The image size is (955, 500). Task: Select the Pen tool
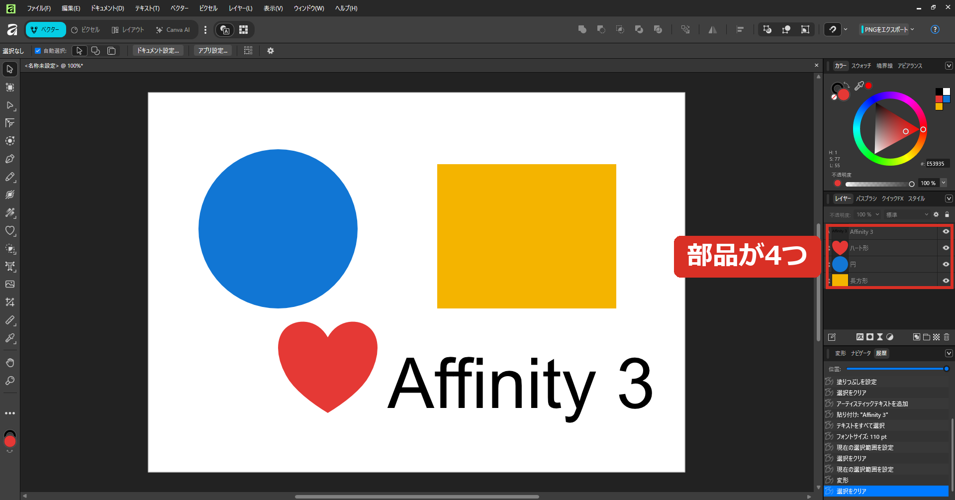pyautogui.click(x=10, y=159)
